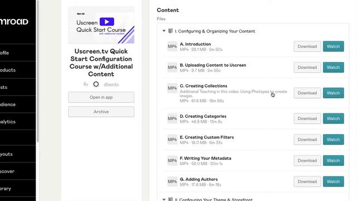
Task: Click the creator avatar icon next to By
Action: (x=96, y=84)
